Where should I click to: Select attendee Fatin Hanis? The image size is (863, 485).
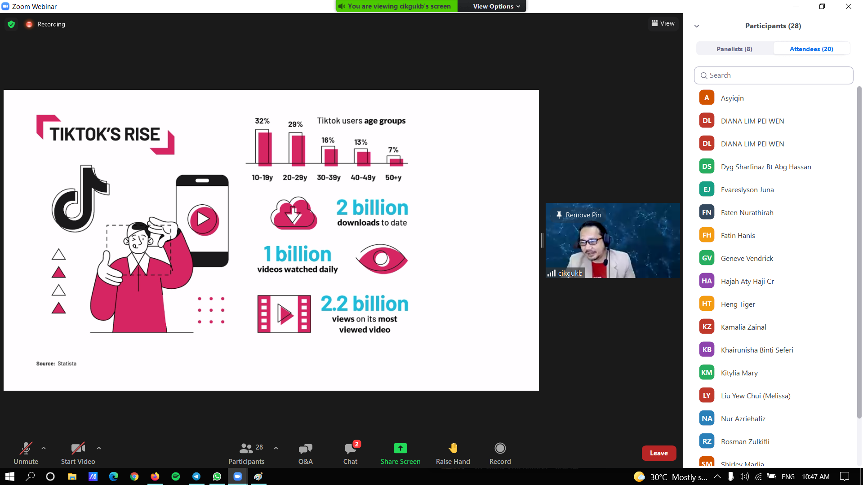[773, 235]
